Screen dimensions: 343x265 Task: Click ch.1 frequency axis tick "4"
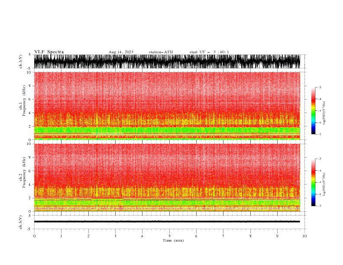[x=30, y=113]
